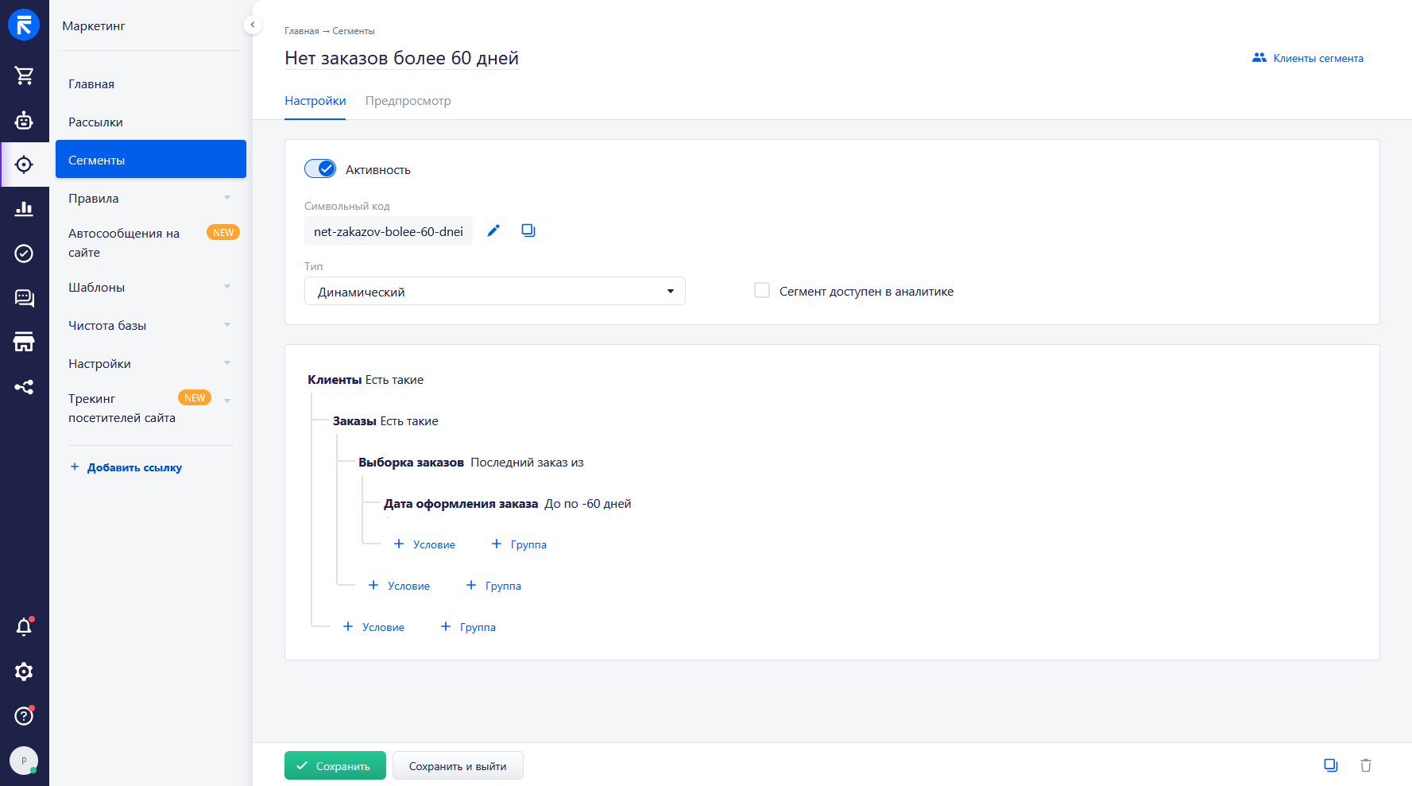This screenshot has height=786, width=1412.
Task: Open the settings gear icon in sidebar
Action: [24, 672]
